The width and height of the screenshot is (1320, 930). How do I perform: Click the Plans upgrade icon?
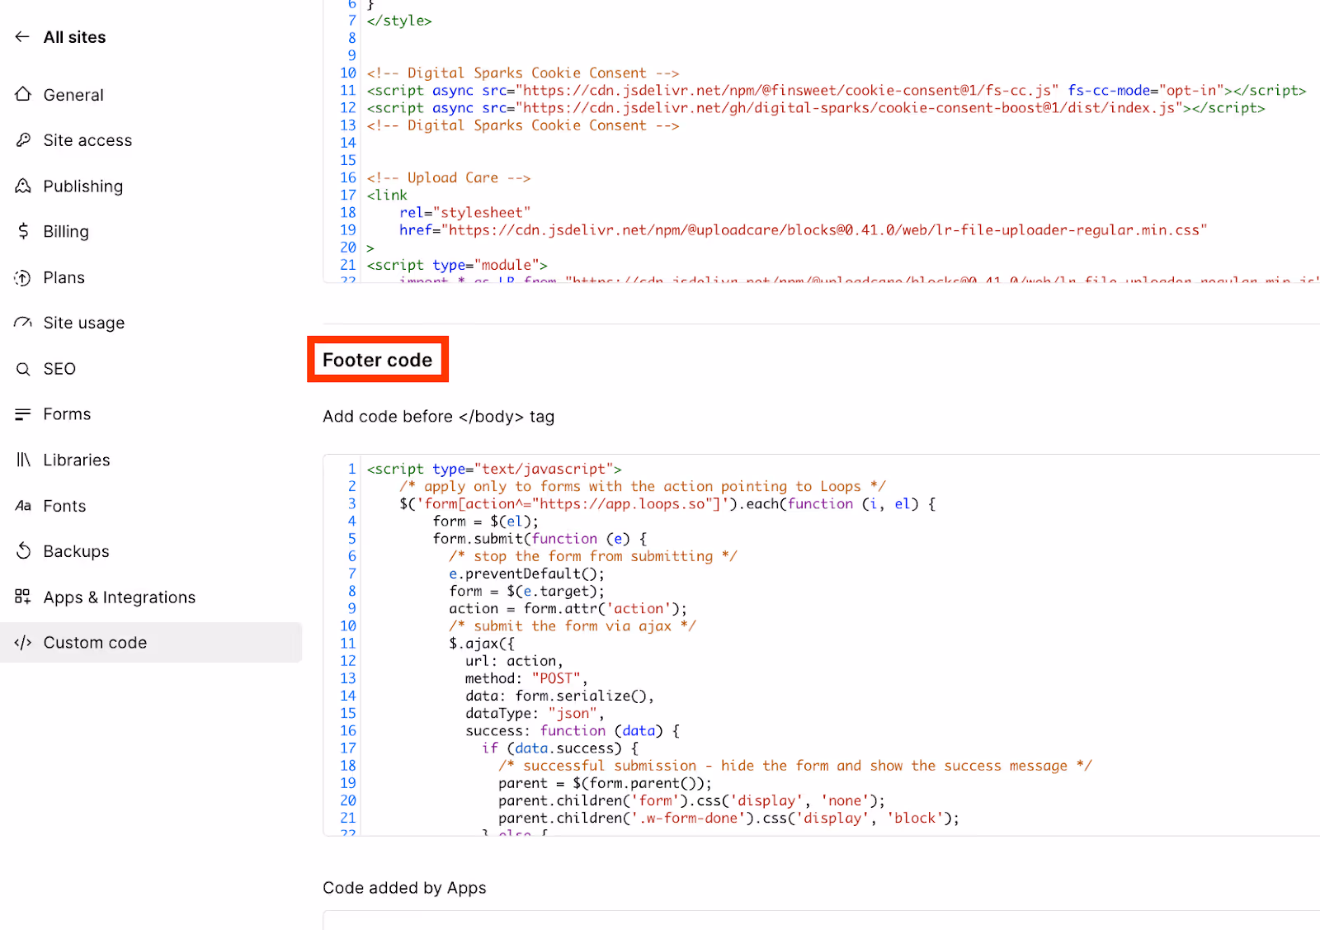(x=23, y=277)
